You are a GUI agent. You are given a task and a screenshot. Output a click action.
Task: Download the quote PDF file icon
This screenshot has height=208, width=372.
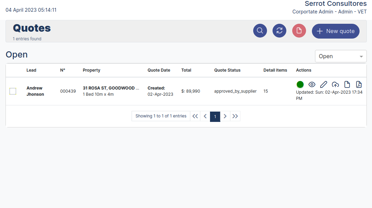[359, 84]
